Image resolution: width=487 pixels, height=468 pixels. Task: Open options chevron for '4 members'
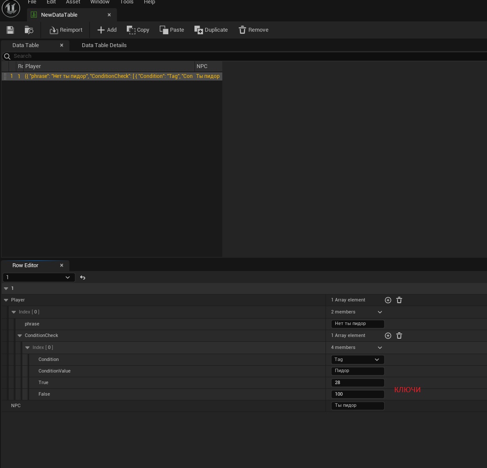380,348
